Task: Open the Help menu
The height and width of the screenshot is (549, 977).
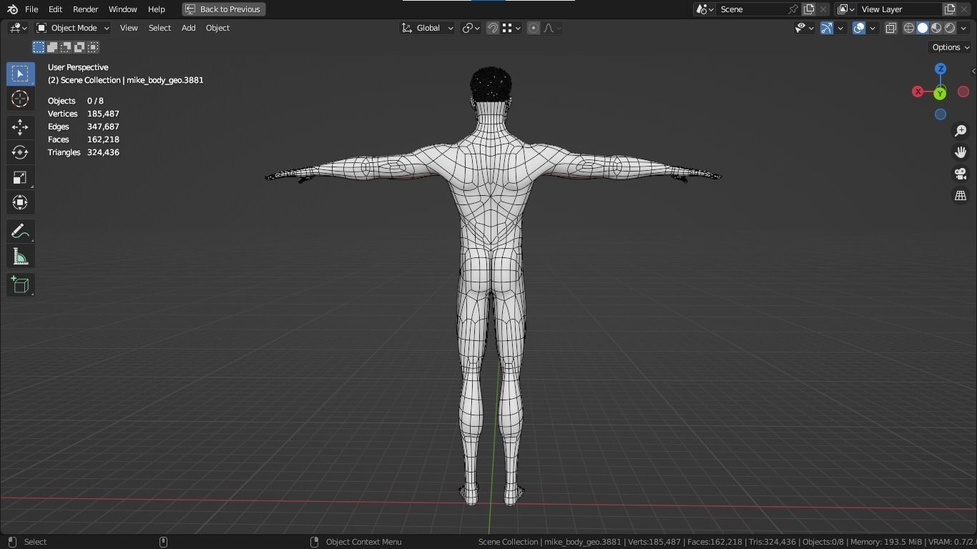Action: tap(156, 9)
